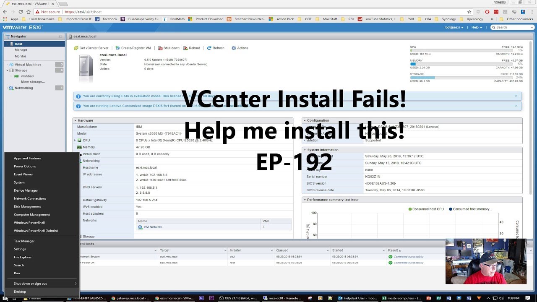Open the Target column dropdown
This screenshot has height=302, width=537.
pyautogui.click(x=225, y=250)
